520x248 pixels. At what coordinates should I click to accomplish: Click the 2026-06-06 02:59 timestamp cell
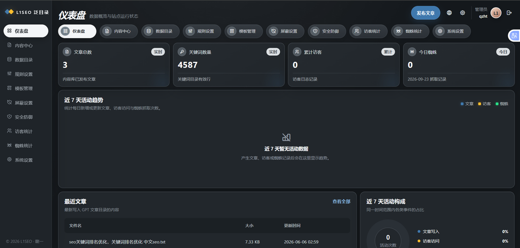pos(301,242)
